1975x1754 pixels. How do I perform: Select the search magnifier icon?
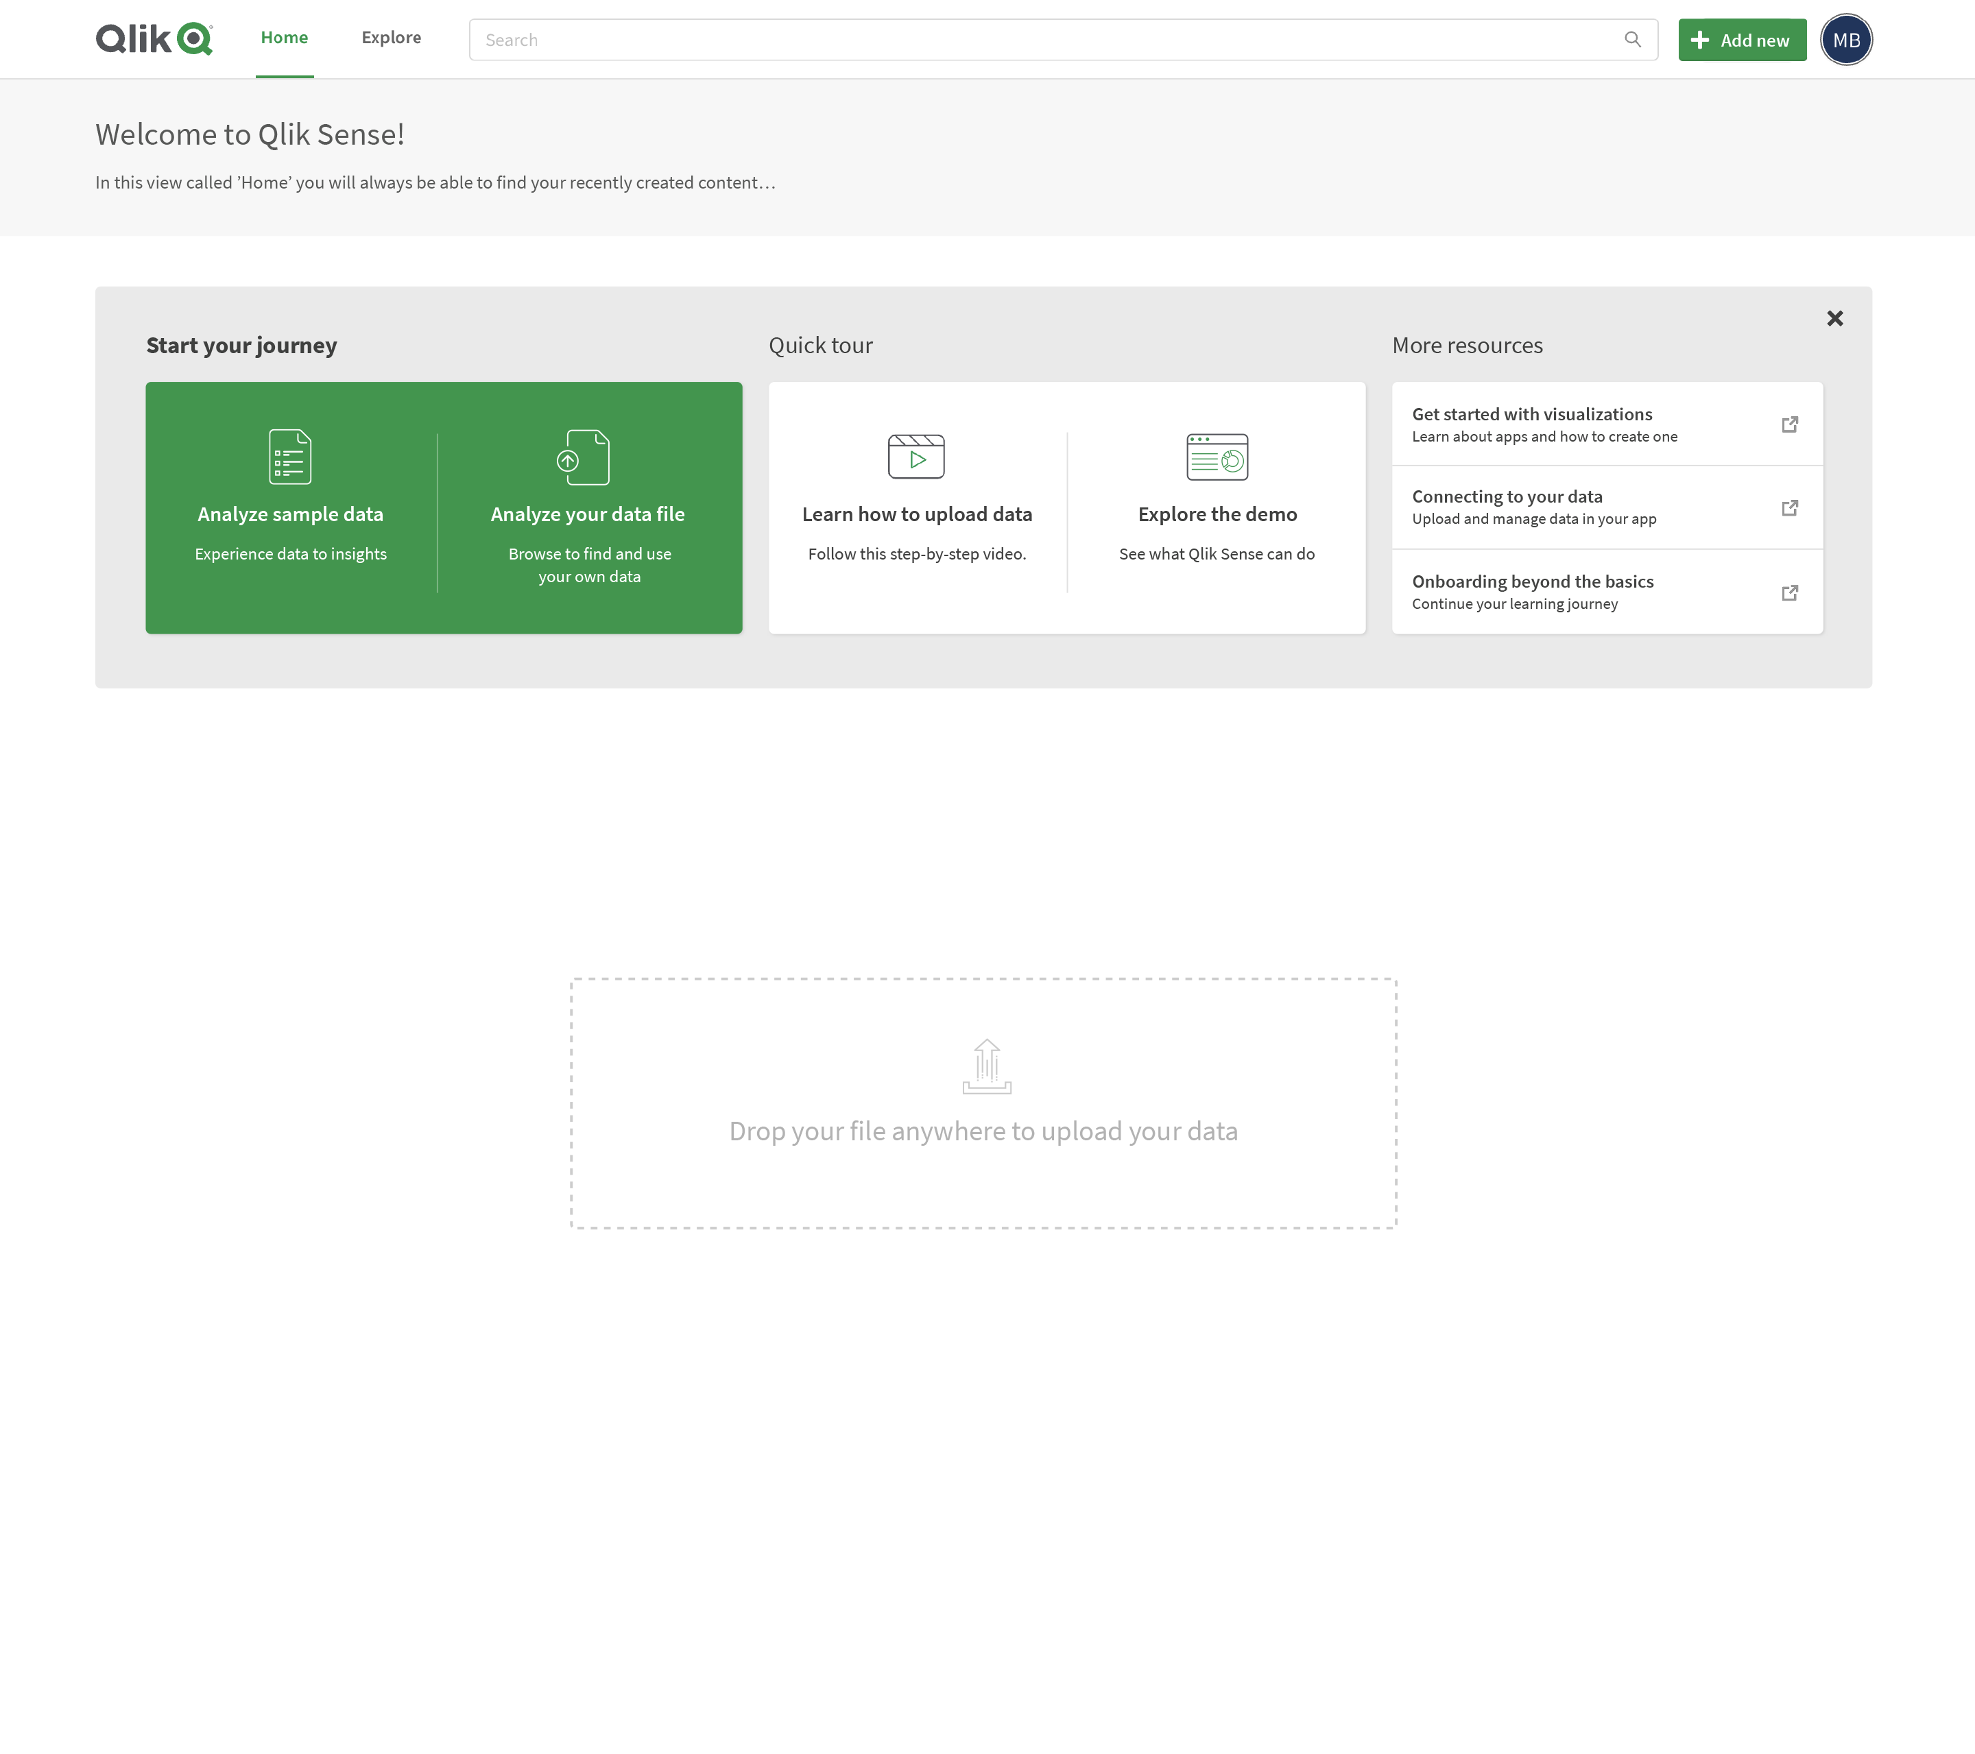[1633, 40]
